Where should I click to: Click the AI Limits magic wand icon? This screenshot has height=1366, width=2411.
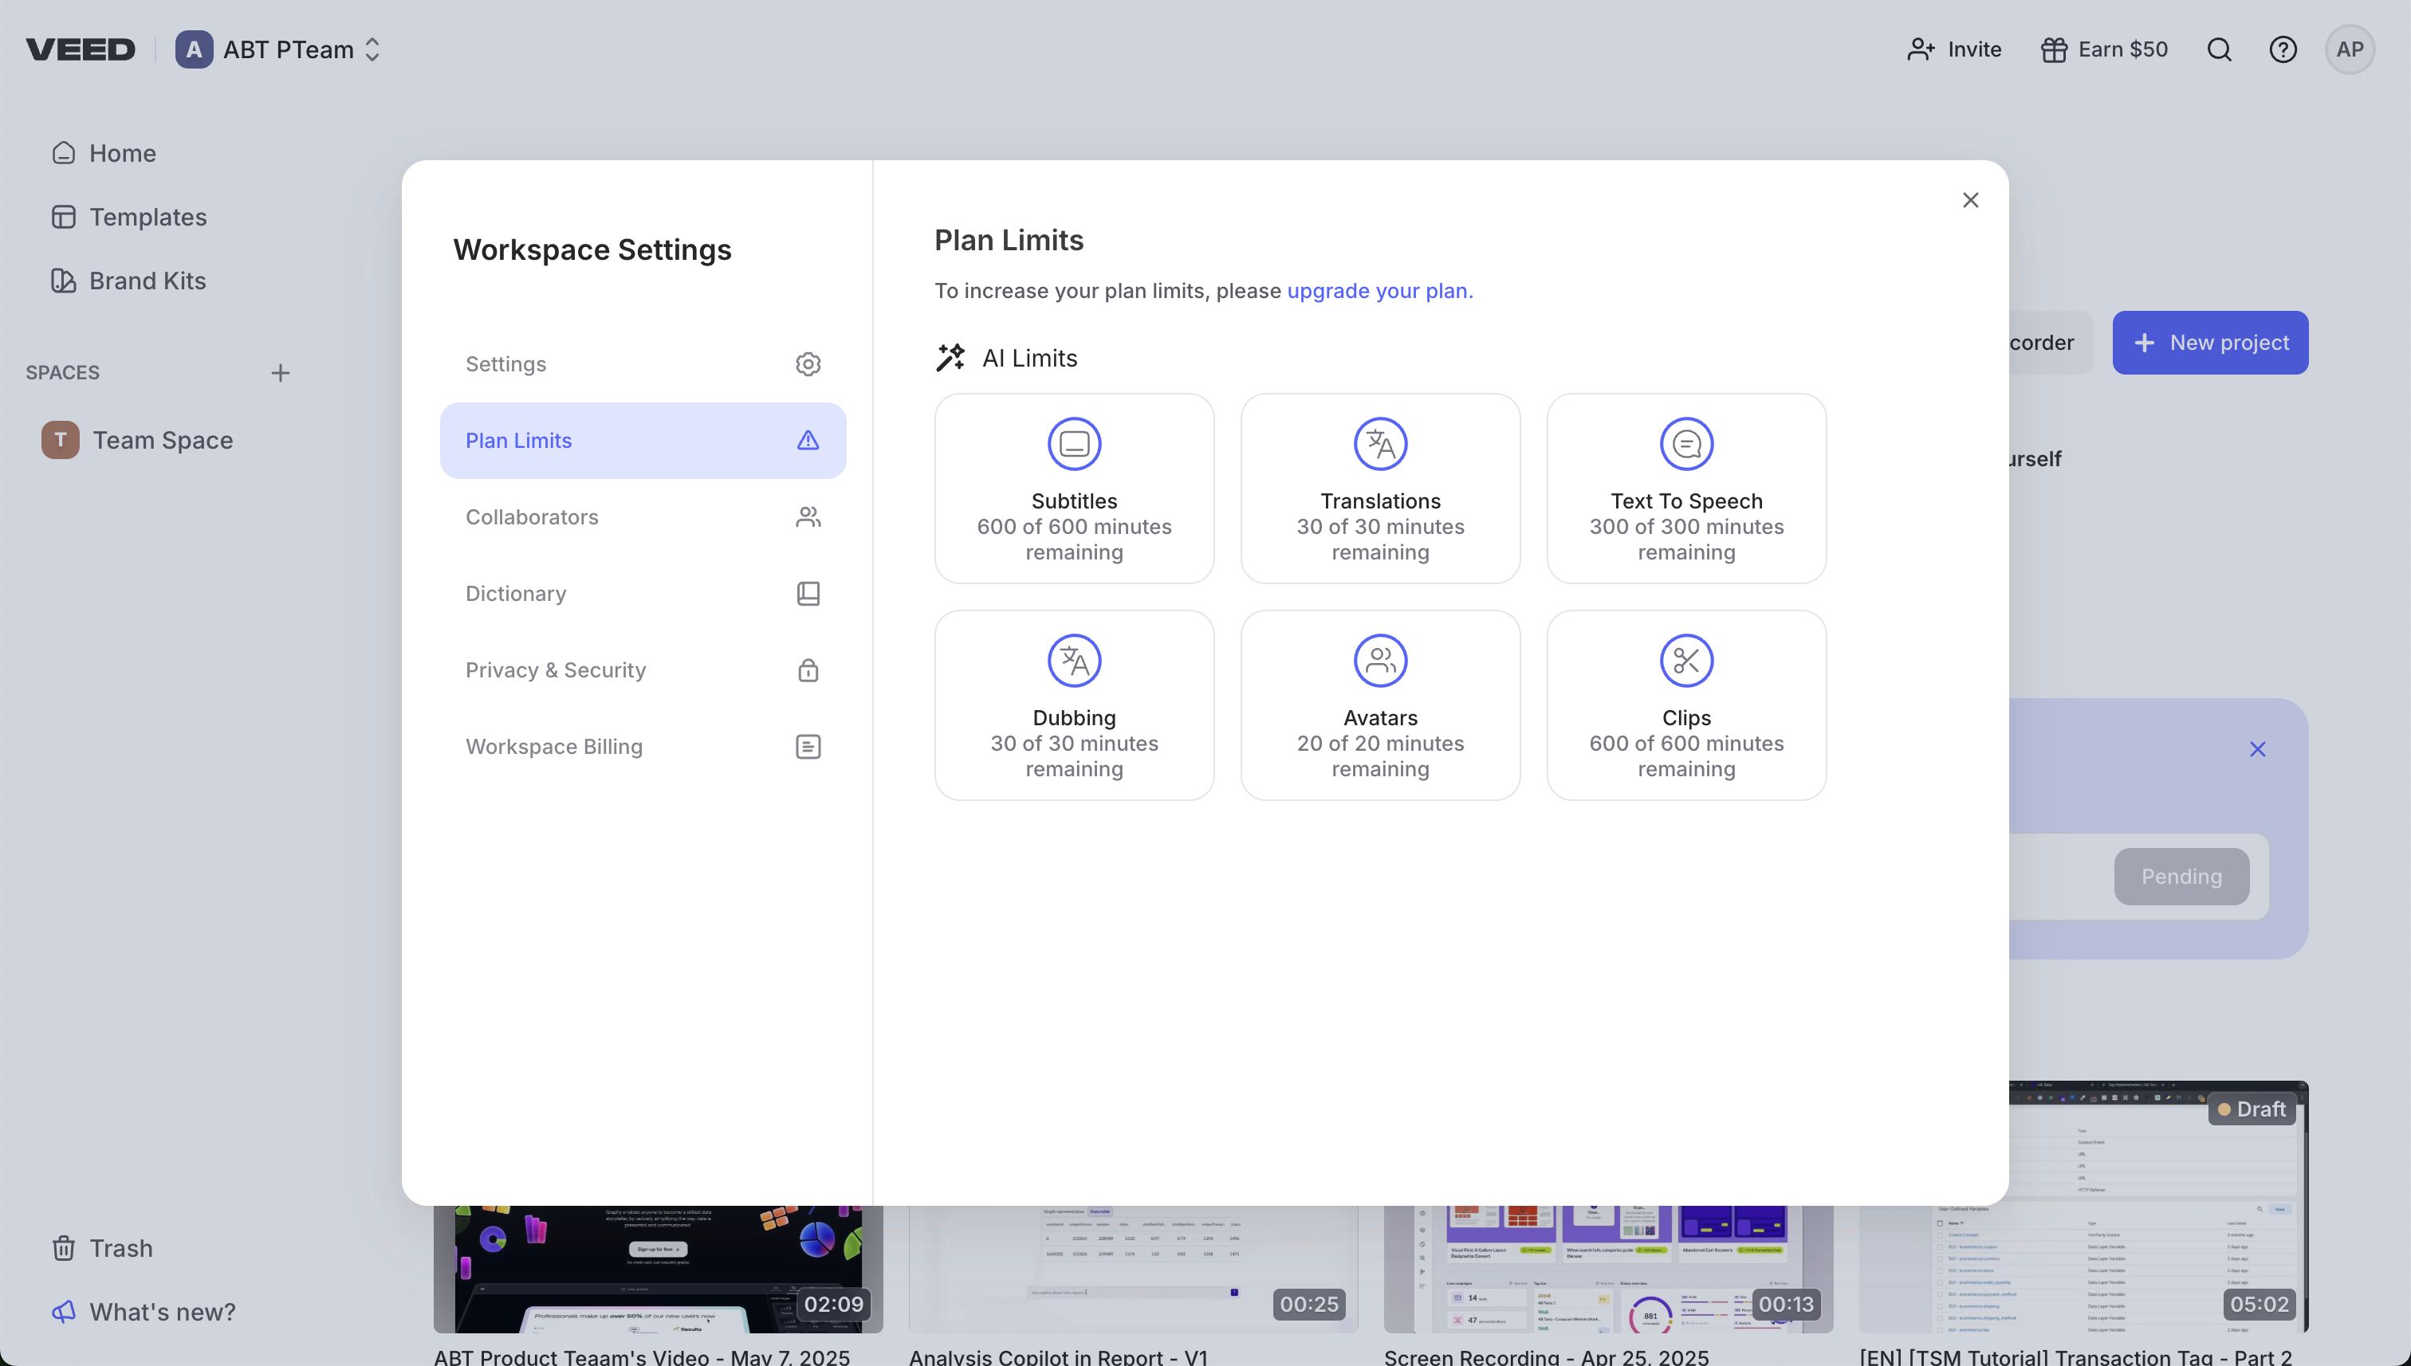click(950, 358)
